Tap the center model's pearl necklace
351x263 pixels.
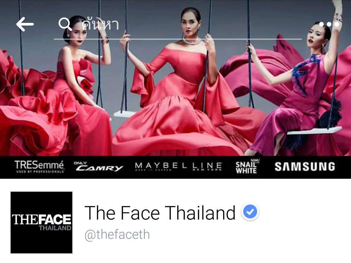pos(192,41)
